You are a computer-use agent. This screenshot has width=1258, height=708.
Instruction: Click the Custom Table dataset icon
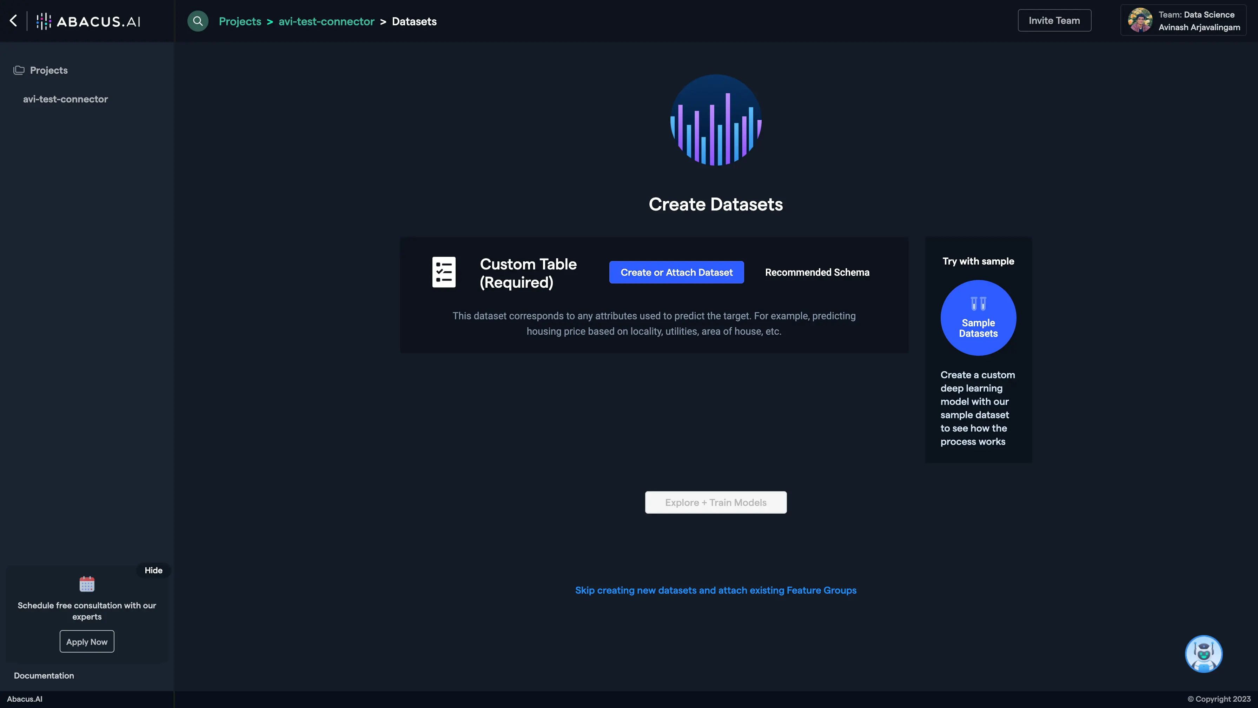pos(444,271)
